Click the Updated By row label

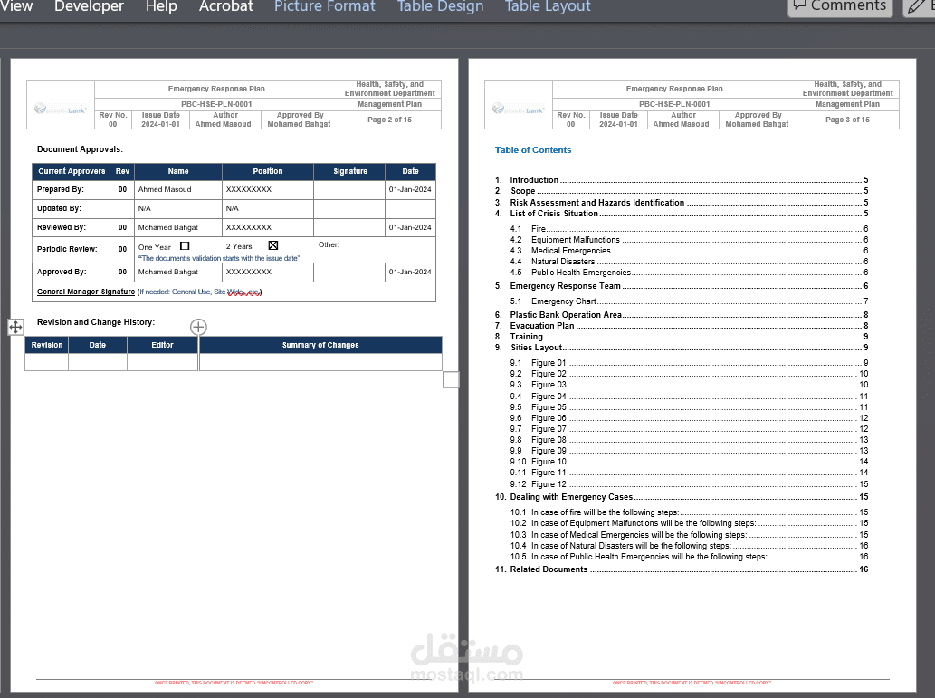pyautogui.click(x=59, y=208)
